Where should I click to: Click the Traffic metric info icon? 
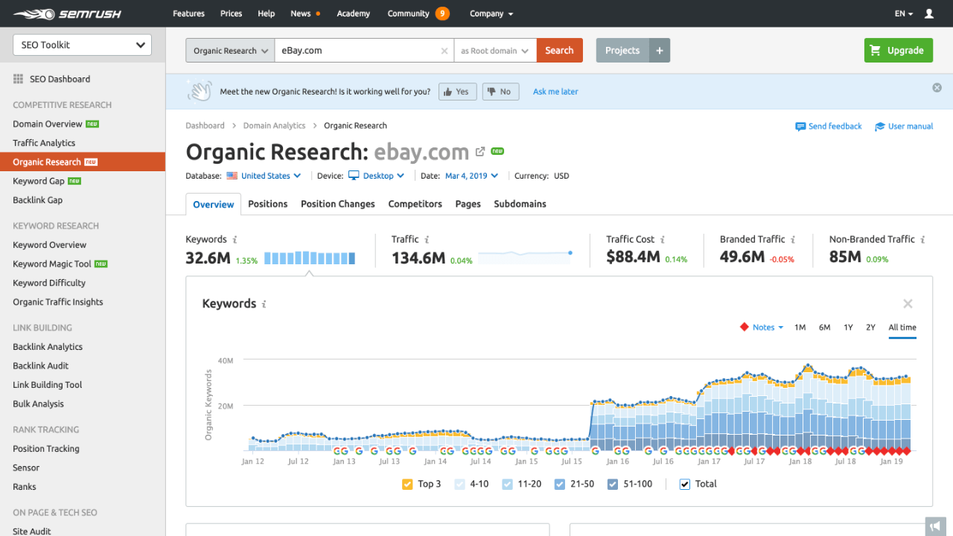(x=427, y=240)
